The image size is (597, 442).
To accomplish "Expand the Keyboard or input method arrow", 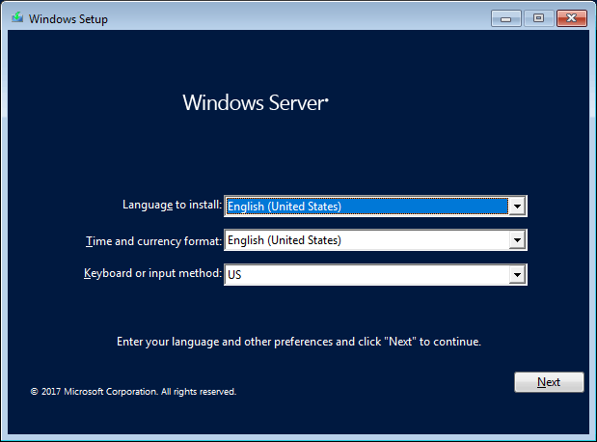I will [517, 274].
